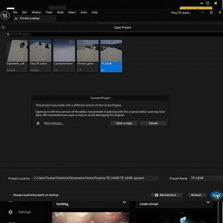Screen dimensions: 223x223
Task: Open the Help menu
Action: click(94, 12)
